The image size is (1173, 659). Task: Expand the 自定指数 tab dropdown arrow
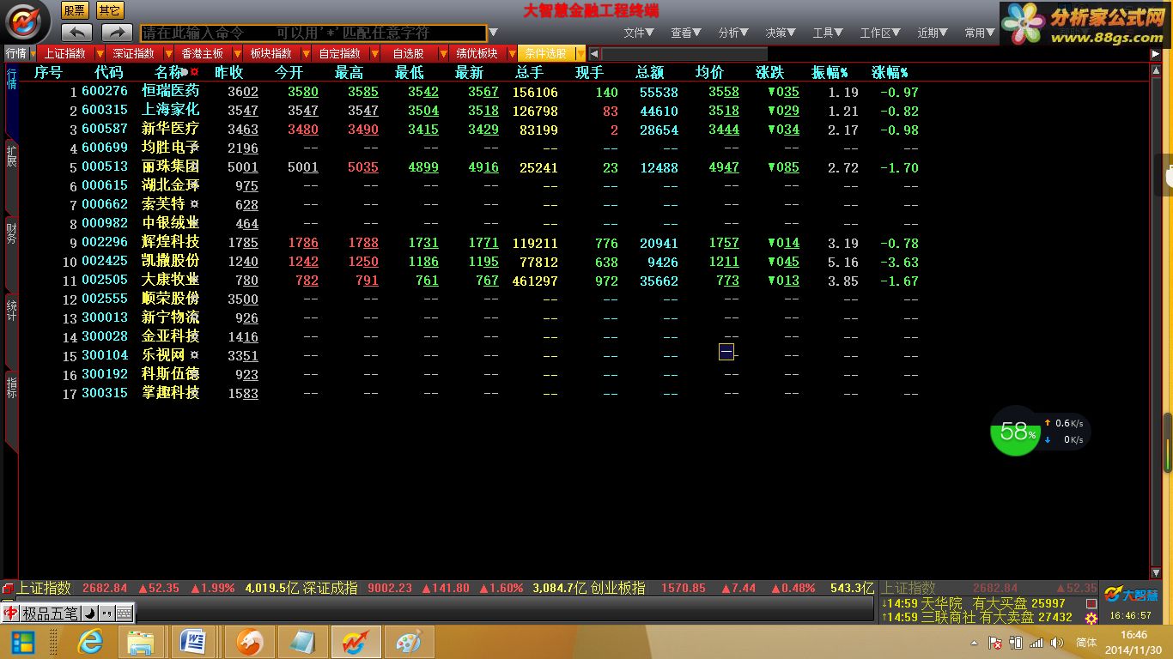[375, 54]
